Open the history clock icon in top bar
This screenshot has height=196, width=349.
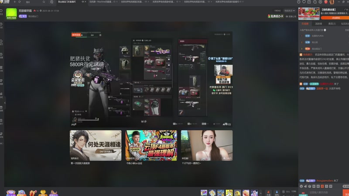click(x=299, y=2)
